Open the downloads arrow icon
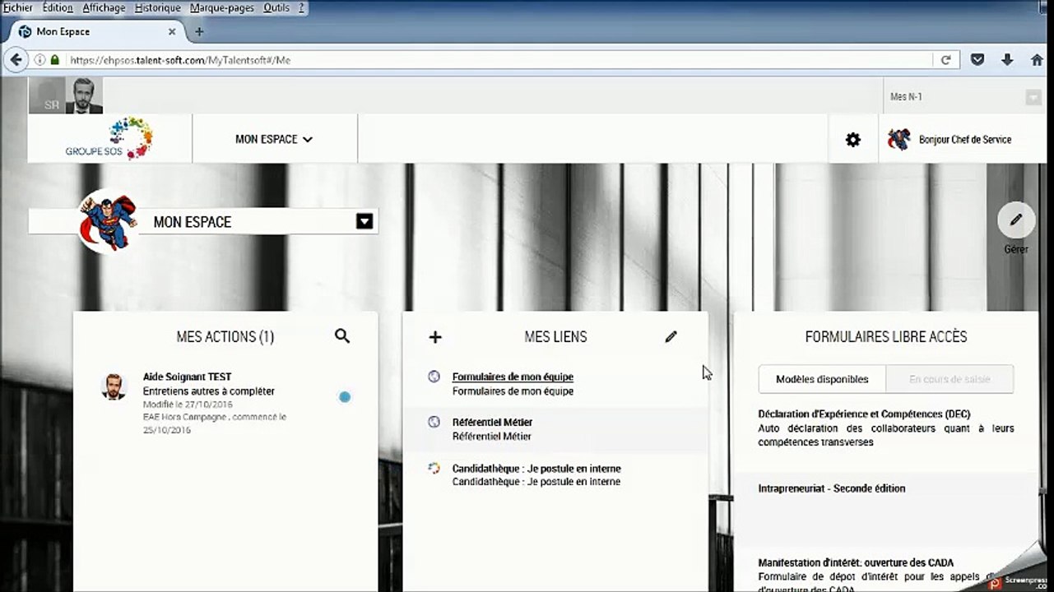This screenshot has width=1054, height=592. point(1007,60)
